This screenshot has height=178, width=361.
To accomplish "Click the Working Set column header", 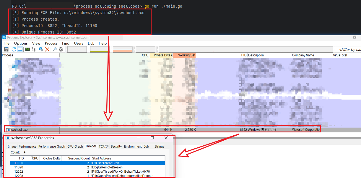I will click(x=186, y=55).
